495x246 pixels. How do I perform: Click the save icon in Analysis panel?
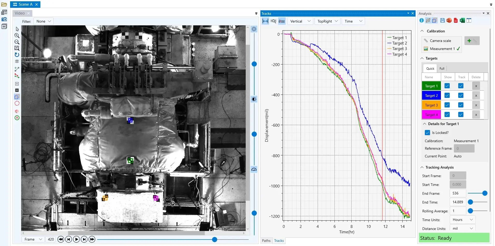pyautogui.click(x=442, y=20)
